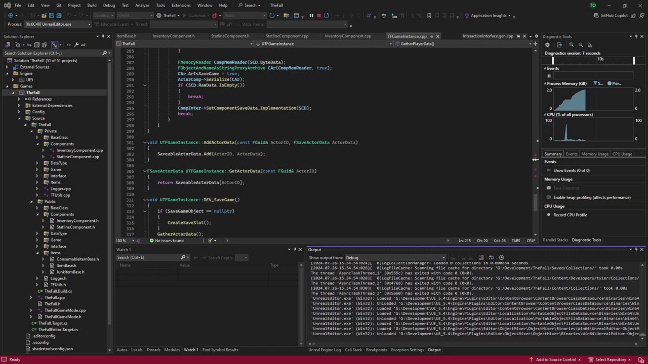648x364 pixels.
Task: Open the 100 % editor zoom dropdown
Action: 125,241
